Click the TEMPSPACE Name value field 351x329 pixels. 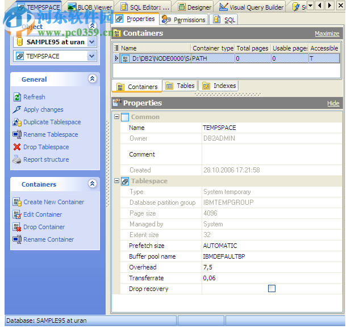click(x=271, y=128)
